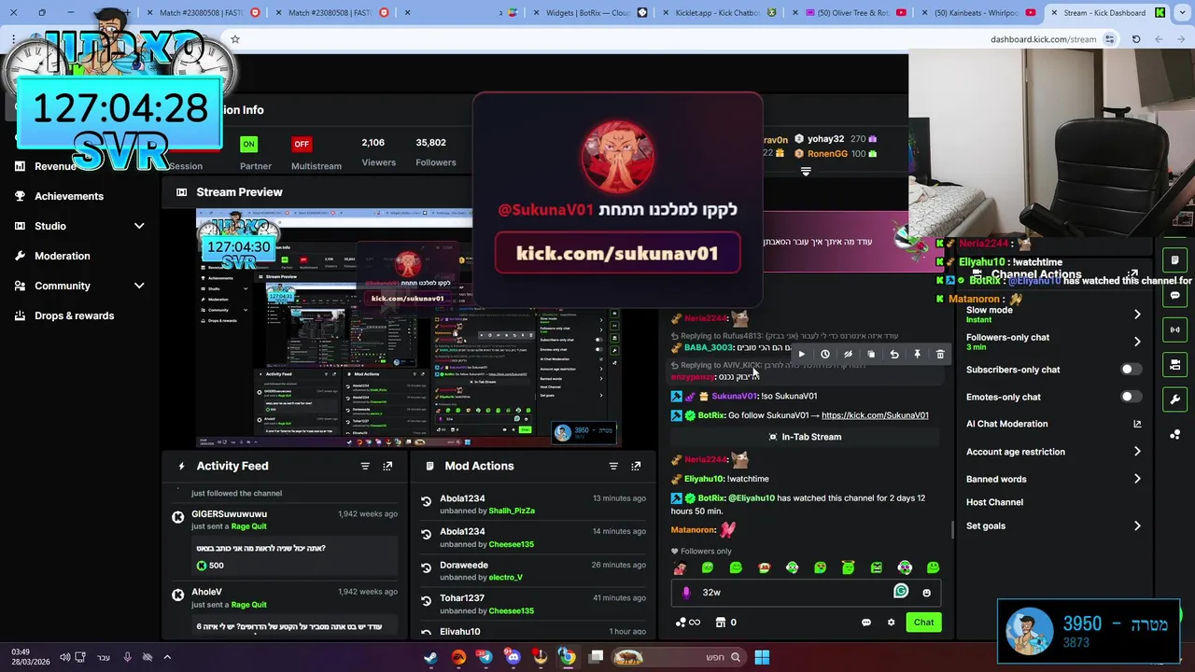Viewport: 1195px width, 672px height.
Task: Click the undo icon beside Doraweede unban
Action: tap(426, 567)
